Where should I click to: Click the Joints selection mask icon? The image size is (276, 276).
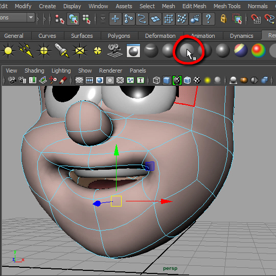129,19
